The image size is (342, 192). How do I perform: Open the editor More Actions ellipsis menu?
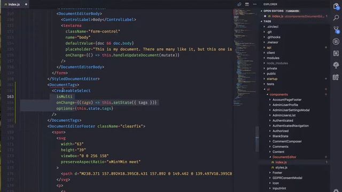(x=255, y=4)
